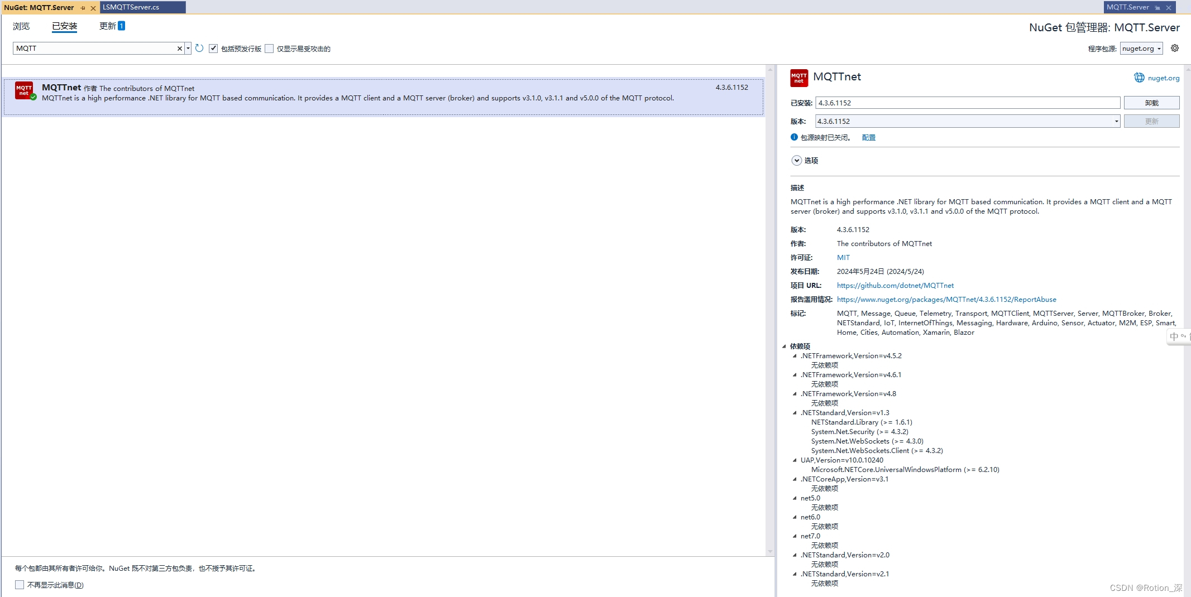The height and width of the screenshot is (597, 1191).
Task: Click the info icon about package source mapping
Action: [x=794, y=137]
